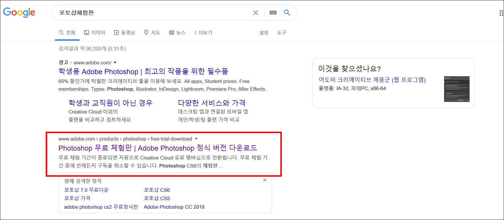The height and width of the screenshot is (220, 504).
Task: Click the 검색결과 약 90,200개 count text
Action: tap(92, 49)
